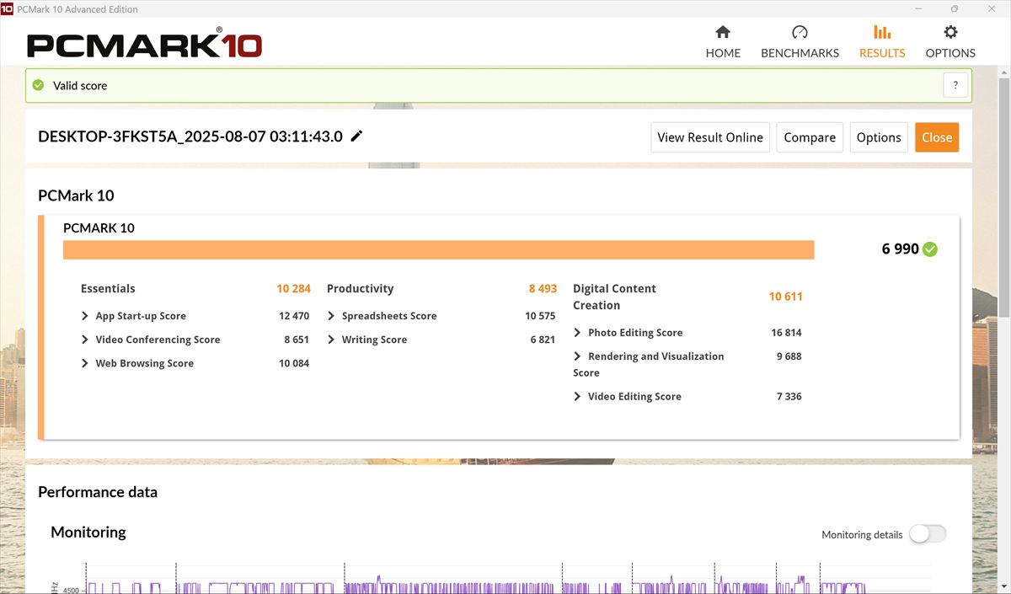Click Essentials score 10 284
Viewport: 1011px width, 594px height.
pyautogui.click(x=293, y=288)
